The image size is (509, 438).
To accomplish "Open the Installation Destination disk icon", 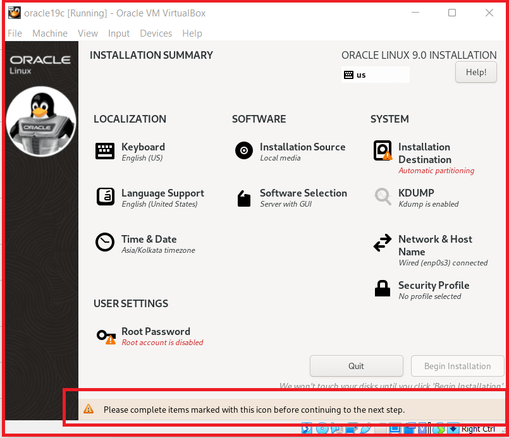I will [x=383, y=150].
